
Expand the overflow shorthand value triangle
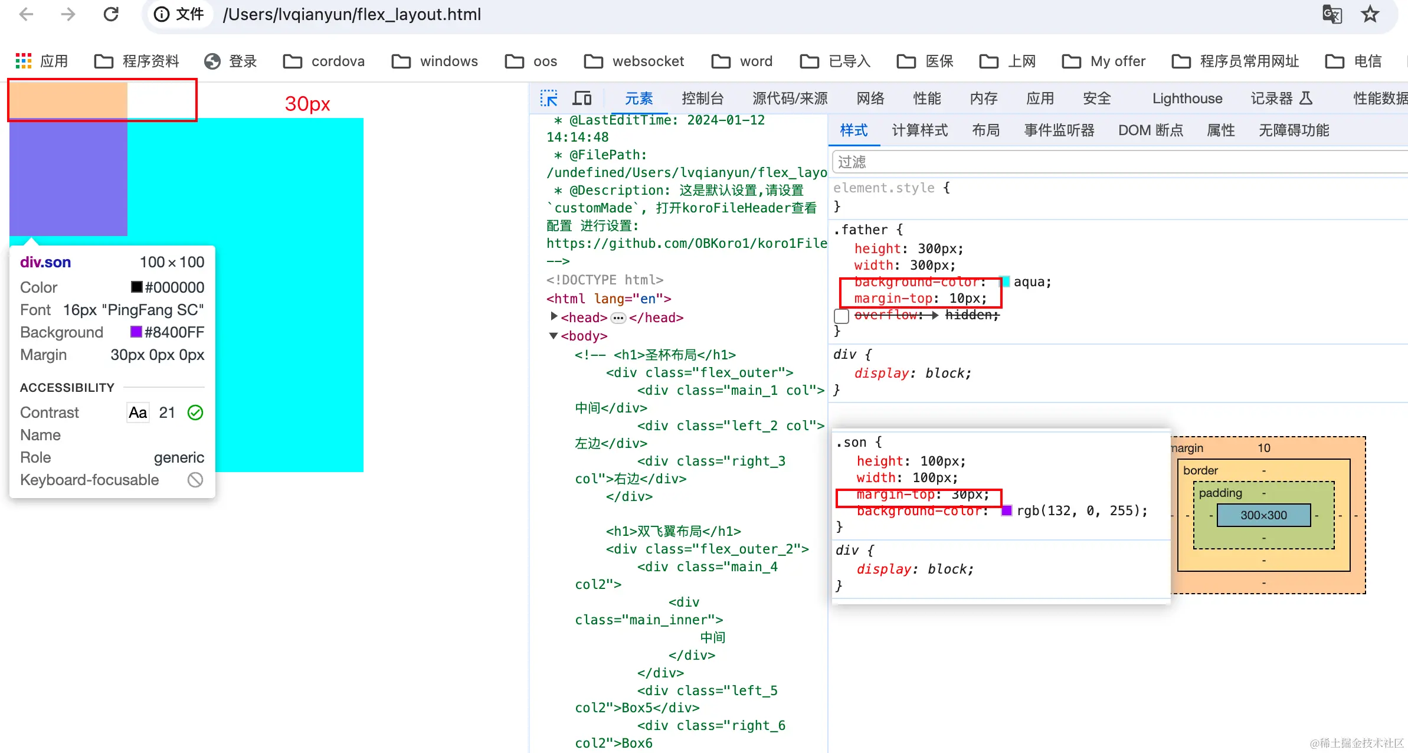coord(935,315)
